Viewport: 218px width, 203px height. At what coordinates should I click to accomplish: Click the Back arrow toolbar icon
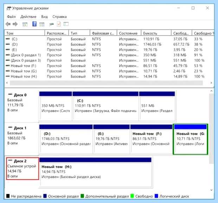[8, 24]
